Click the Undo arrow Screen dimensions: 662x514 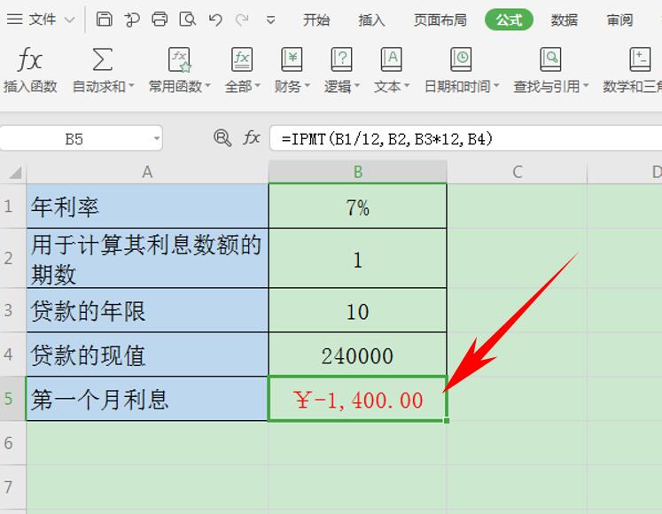pyautogui.click(x=215, y=19)
